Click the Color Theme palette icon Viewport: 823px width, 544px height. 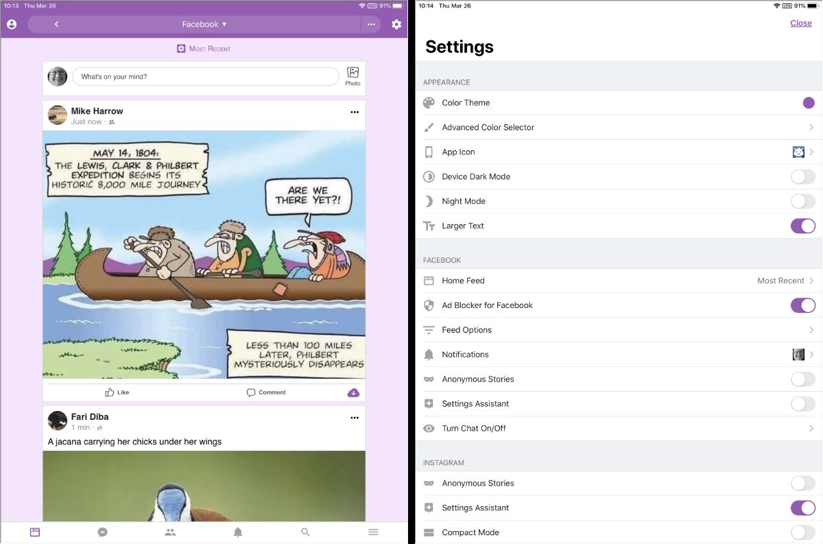[x=429, y=103]
